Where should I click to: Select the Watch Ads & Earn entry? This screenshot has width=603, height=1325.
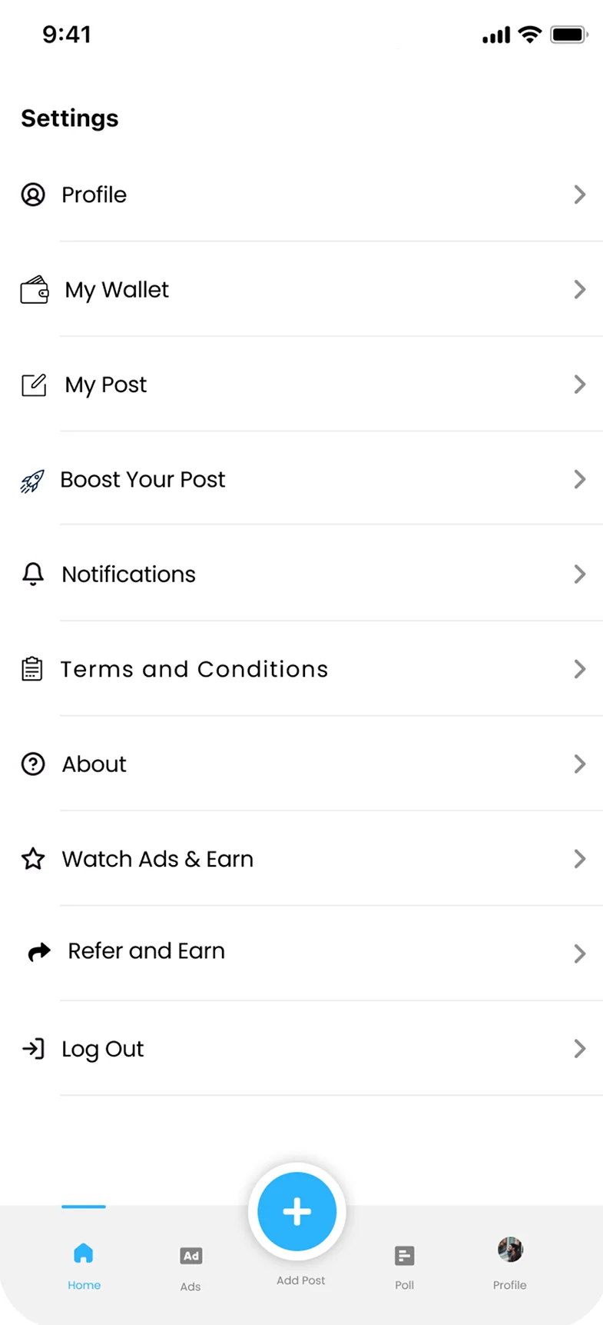157,859
